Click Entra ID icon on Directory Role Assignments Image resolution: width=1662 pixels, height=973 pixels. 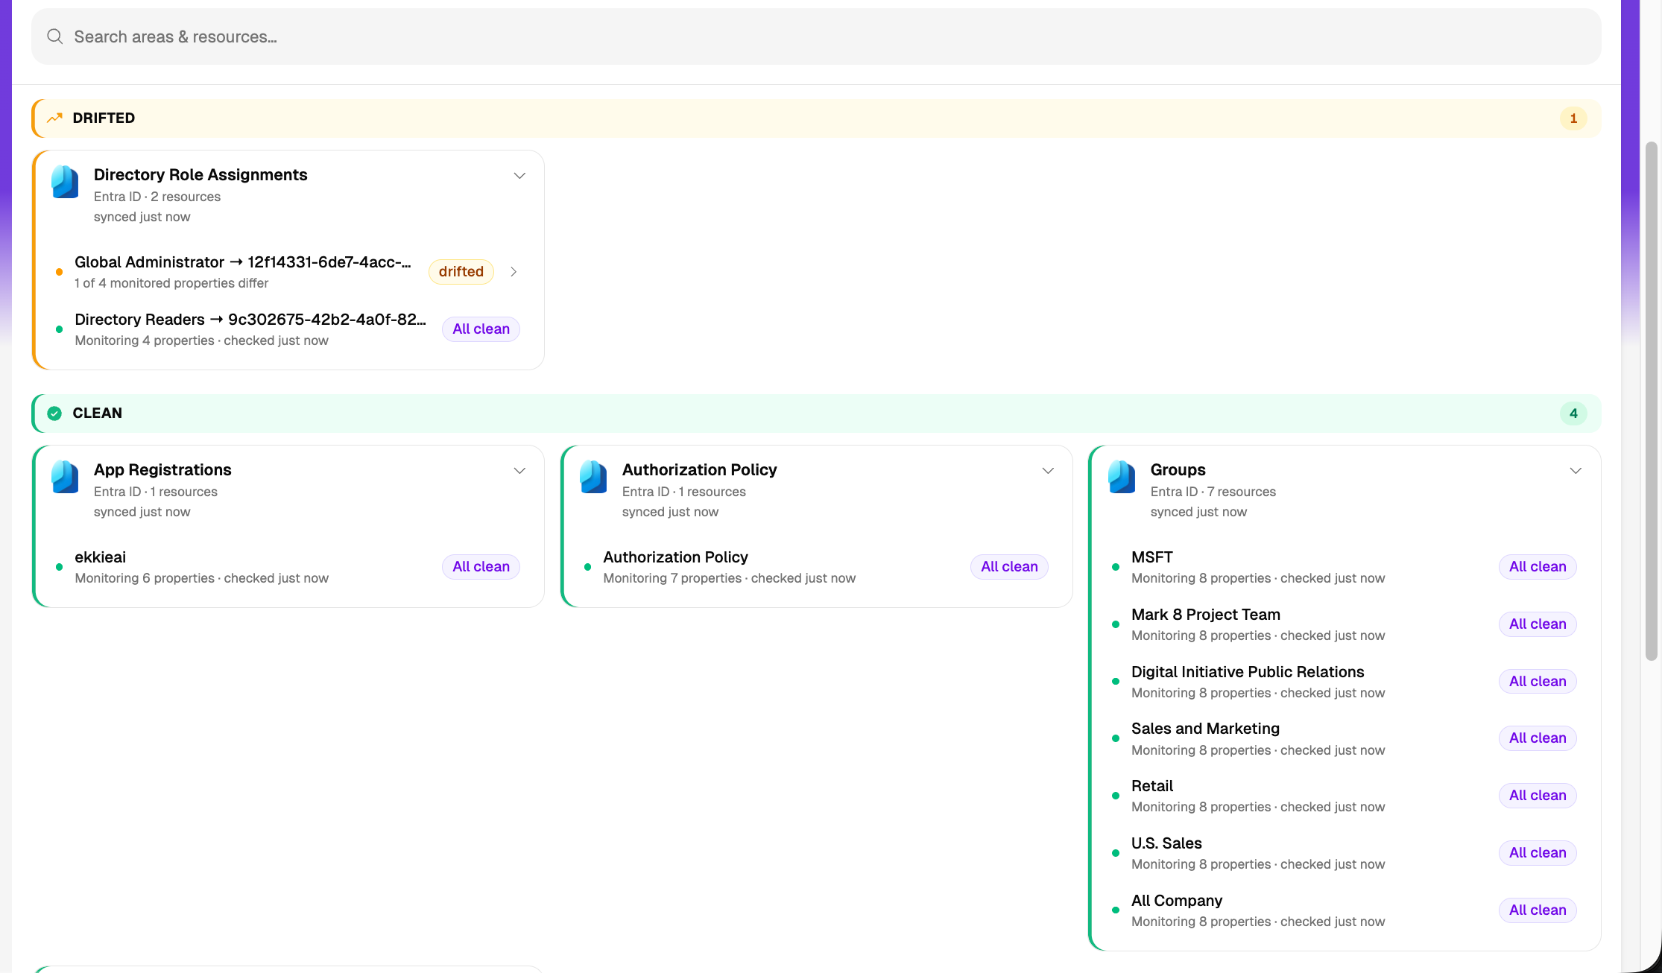[x=66, y=182]
